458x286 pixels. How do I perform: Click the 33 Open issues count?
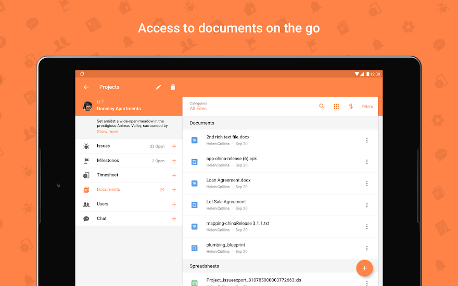coord(157,146)
